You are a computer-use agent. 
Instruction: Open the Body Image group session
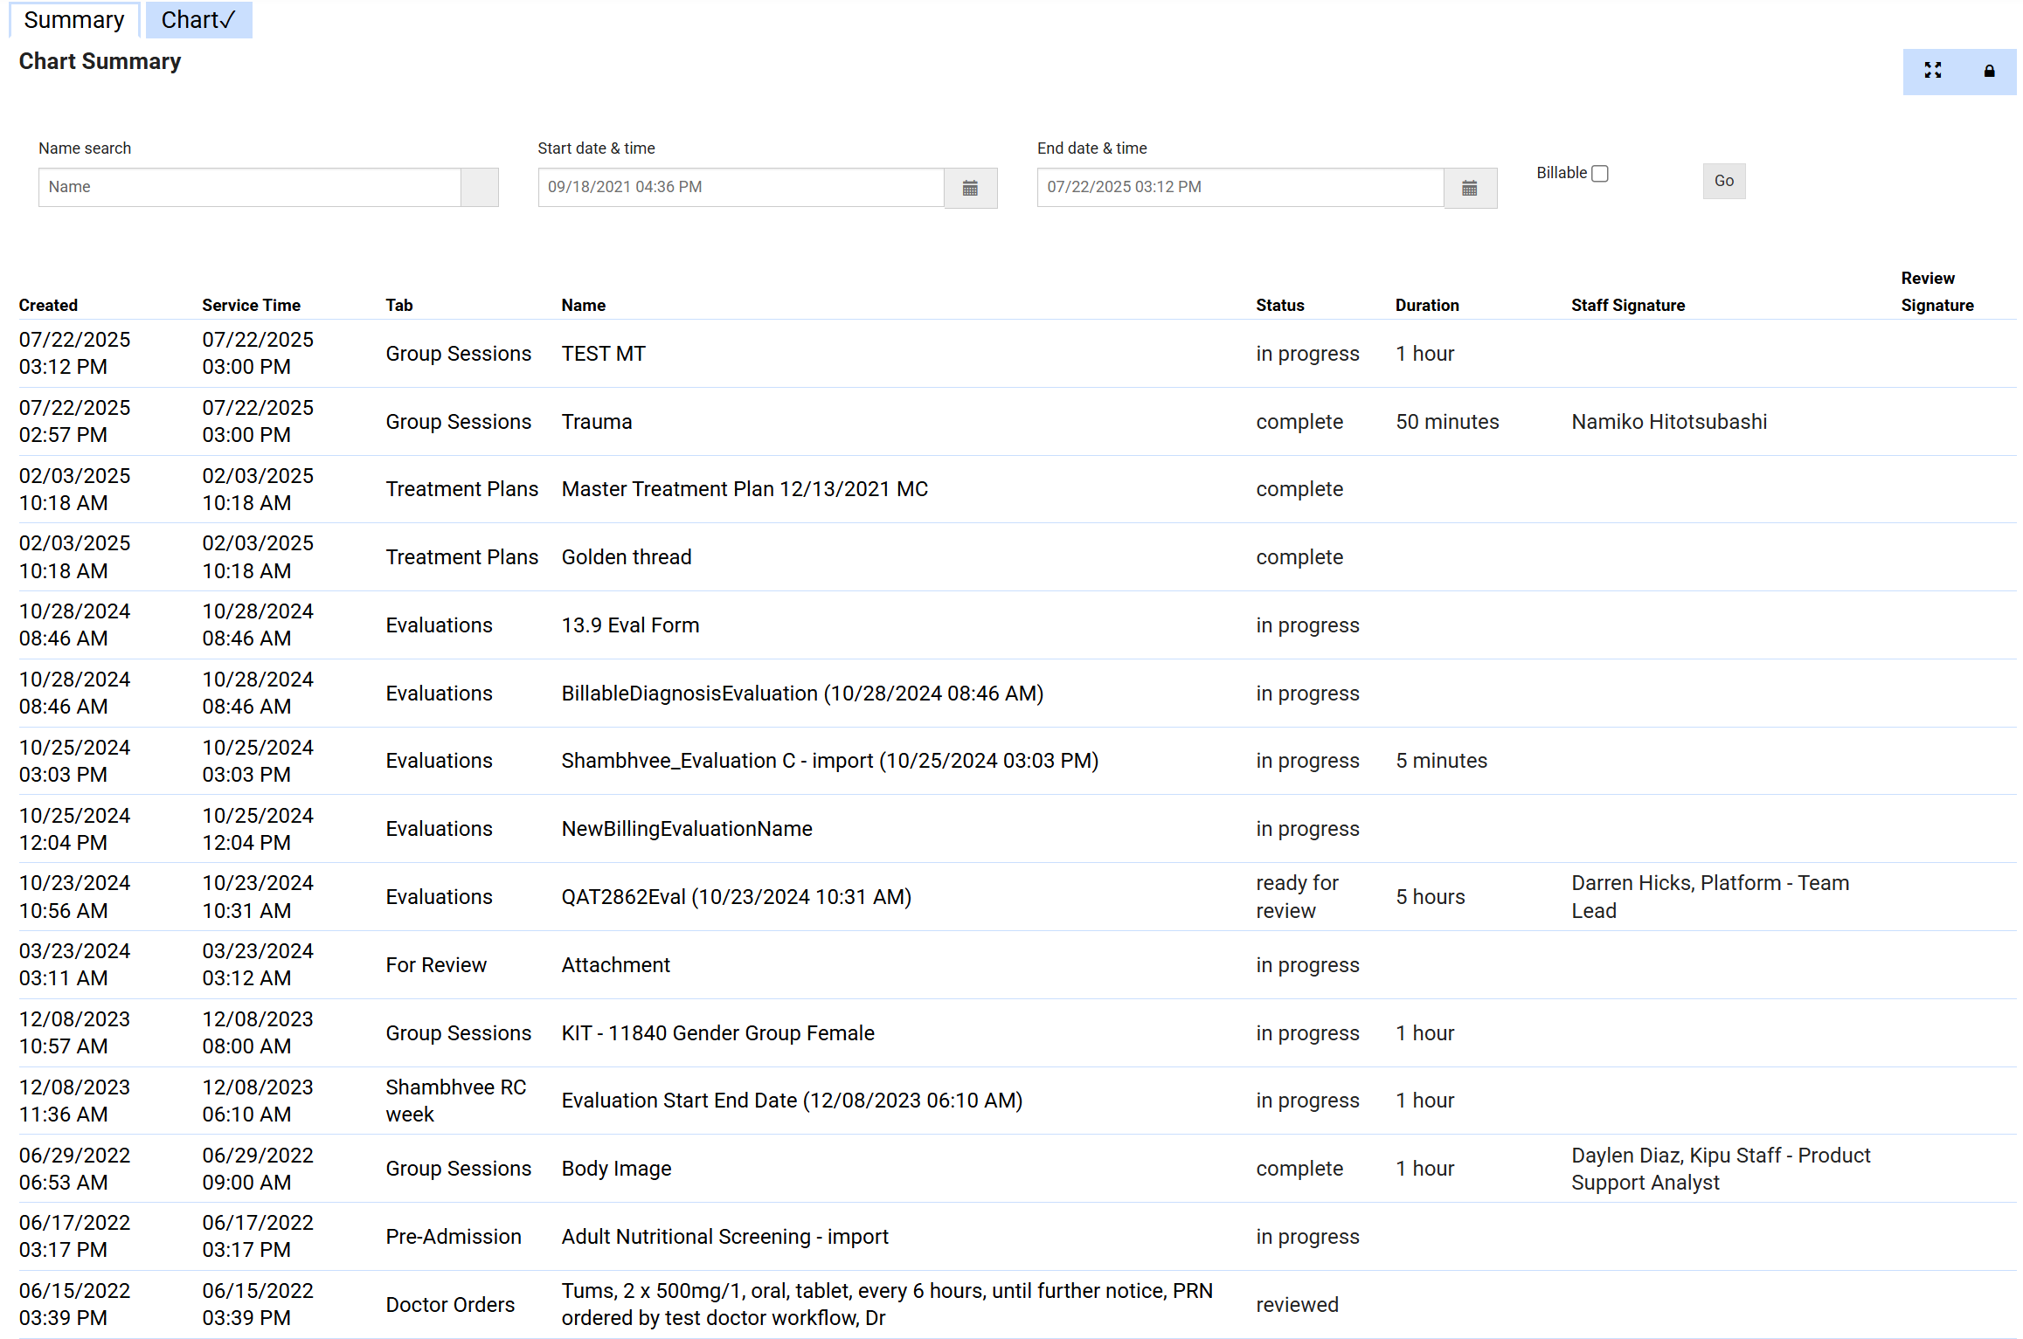(x=616, y=1169)
